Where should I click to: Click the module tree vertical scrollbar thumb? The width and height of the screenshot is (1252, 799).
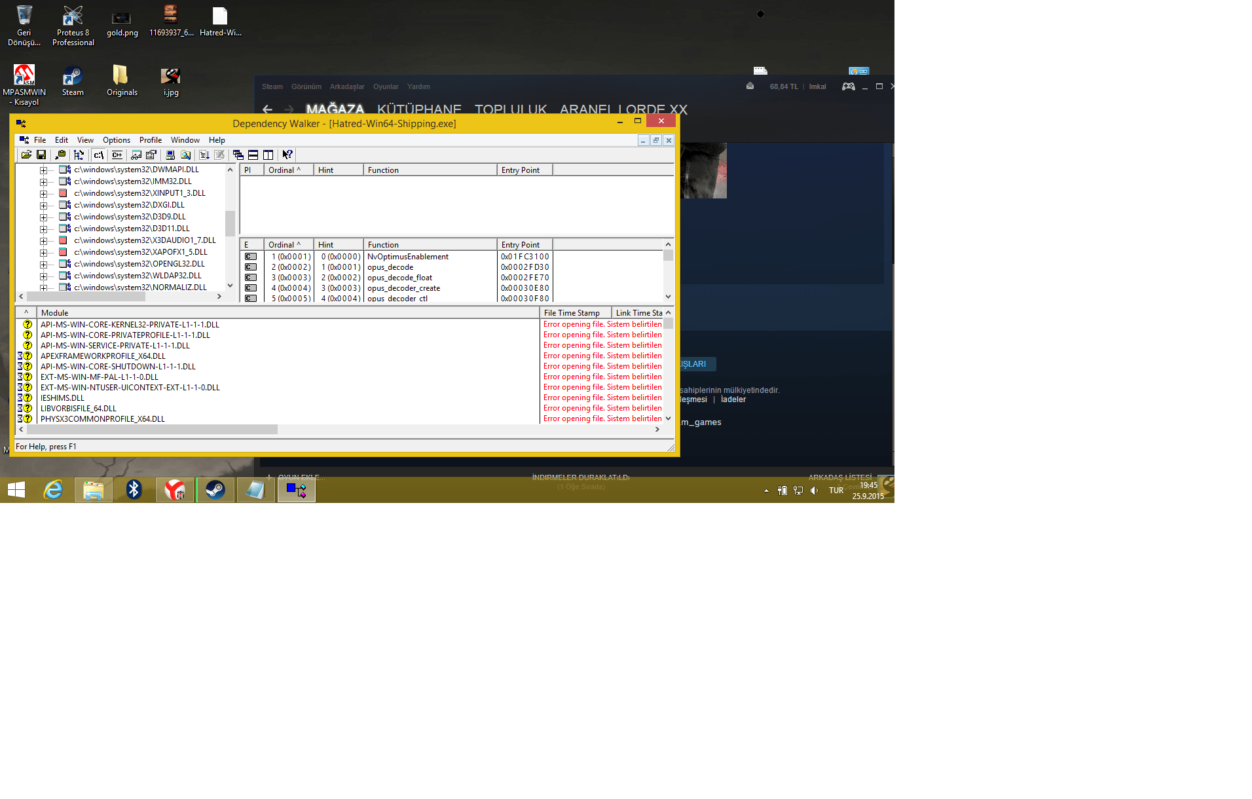230,223
